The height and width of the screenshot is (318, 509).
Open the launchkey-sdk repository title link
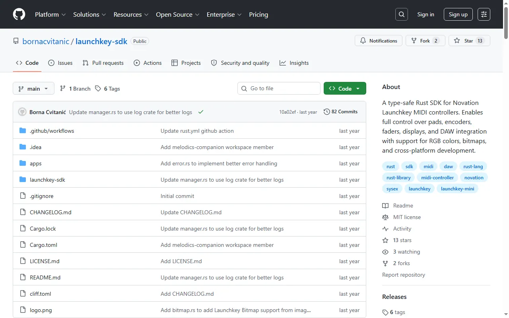tap(101, 41)
